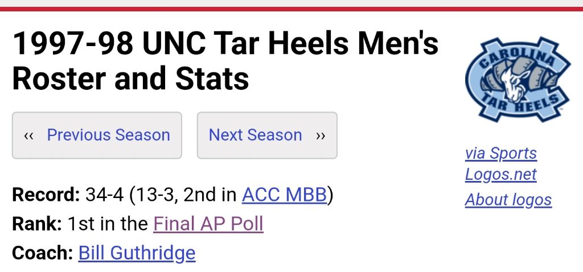This screenshot has height=272, width=583.
Task: Click the red bar at the page top
Action: (x=291, y=9)
